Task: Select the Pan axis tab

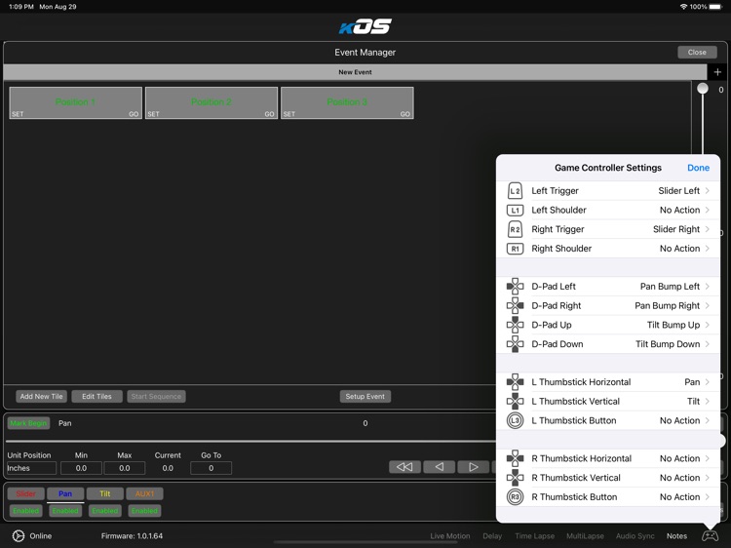Action: 65,493
